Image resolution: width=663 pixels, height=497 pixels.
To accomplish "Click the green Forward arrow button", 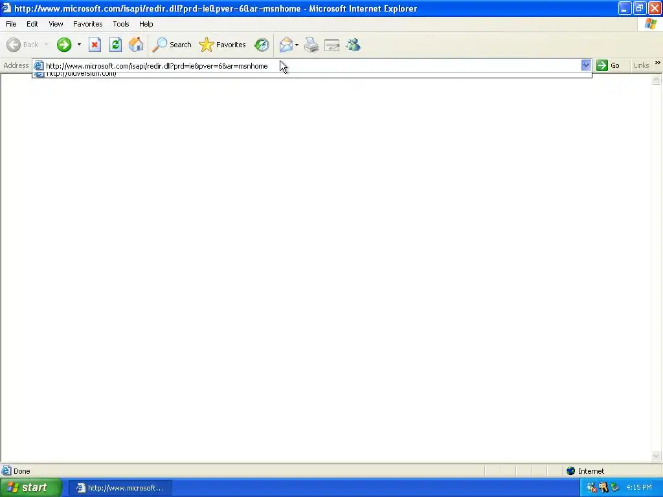I will coord(64,45).
